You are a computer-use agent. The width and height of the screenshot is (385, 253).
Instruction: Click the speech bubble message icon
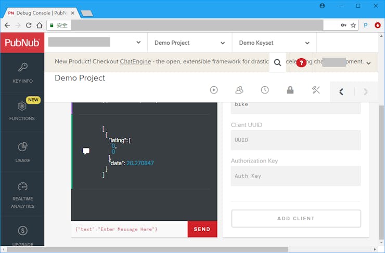tap(86, 151)
